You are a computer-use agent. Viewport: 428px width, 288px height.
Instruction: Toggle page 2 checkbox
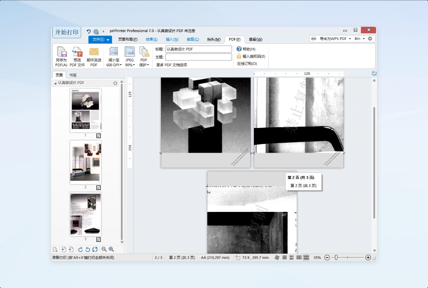click(x=98, y=188)
